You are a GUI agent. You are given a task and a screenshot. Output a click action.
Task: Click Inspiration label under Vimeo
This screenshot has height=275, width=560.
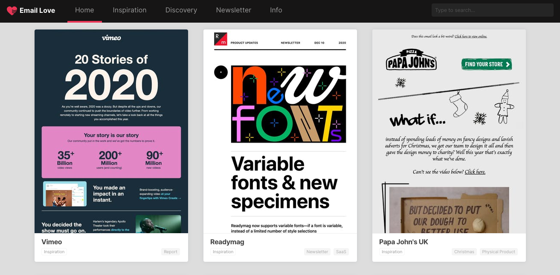point(55,252)
